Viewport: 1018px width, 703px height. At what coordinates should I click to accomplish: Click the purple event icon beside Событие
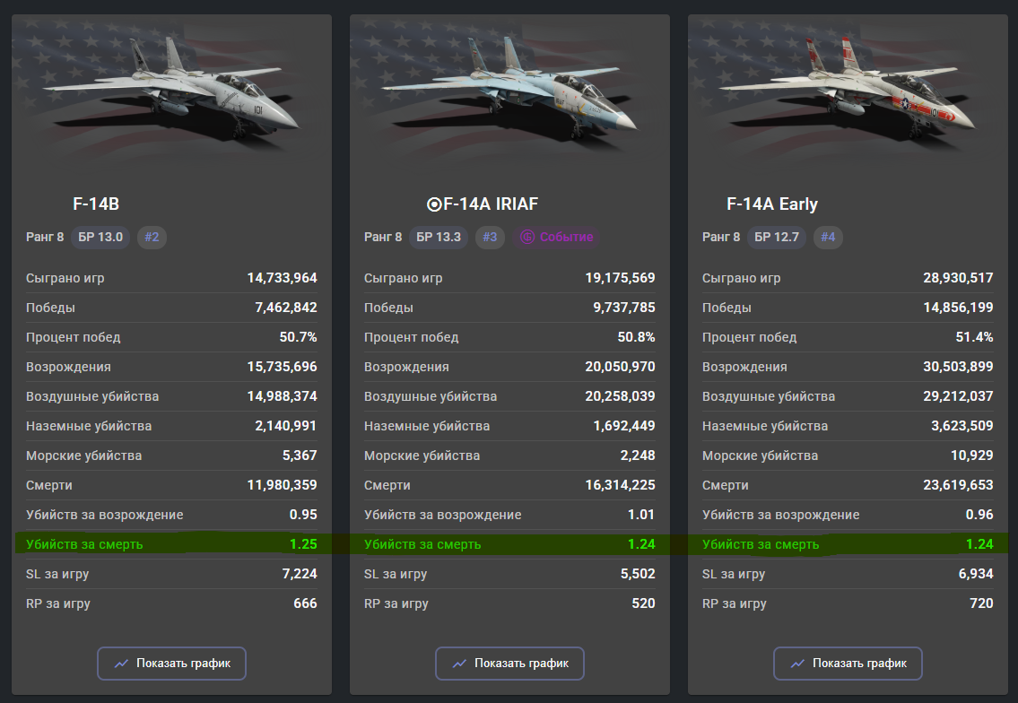pos(527,237)
